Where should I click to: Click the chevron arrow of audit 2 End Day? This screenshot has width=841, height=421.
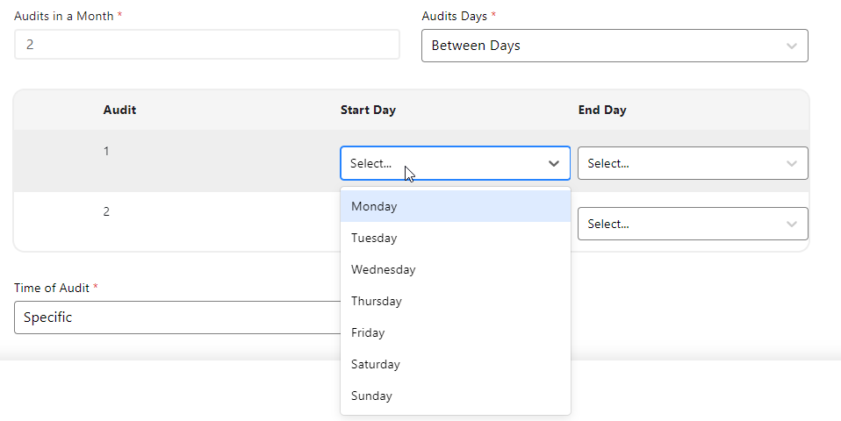pos(792,224)
